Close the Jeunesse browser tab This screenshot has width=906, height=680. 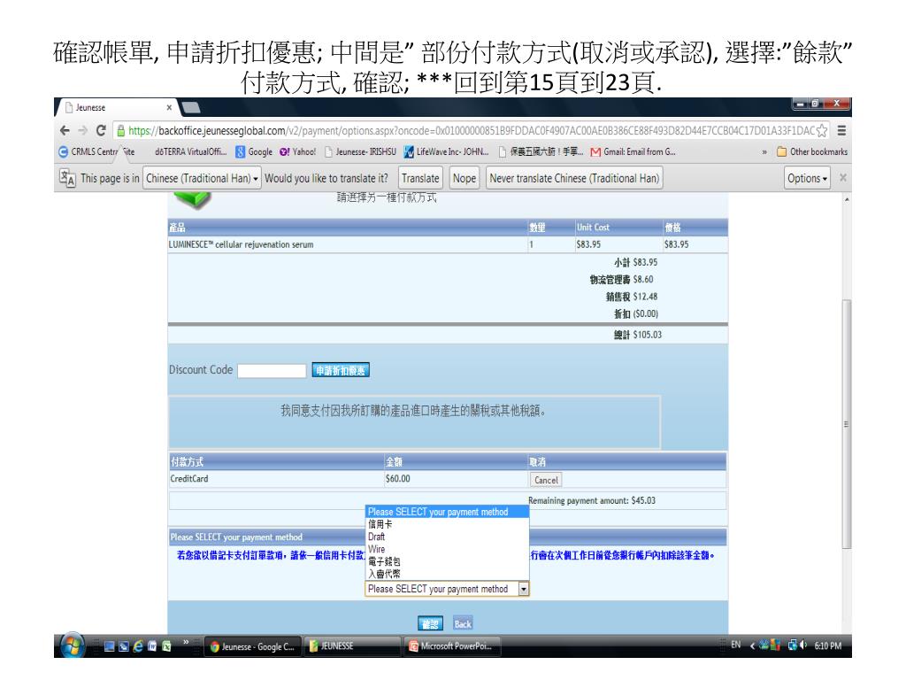(x=169, y=107)
